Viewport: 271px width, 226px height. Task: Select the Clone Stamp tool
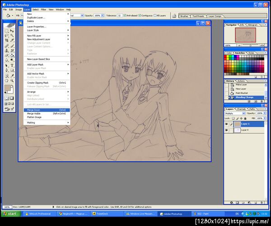pyautogui.click(x=7, y=51)
